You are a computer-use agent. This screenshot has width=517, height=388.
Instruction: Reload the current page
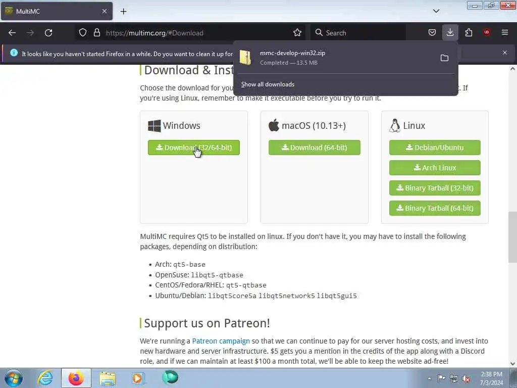click(x=48, y=33)
